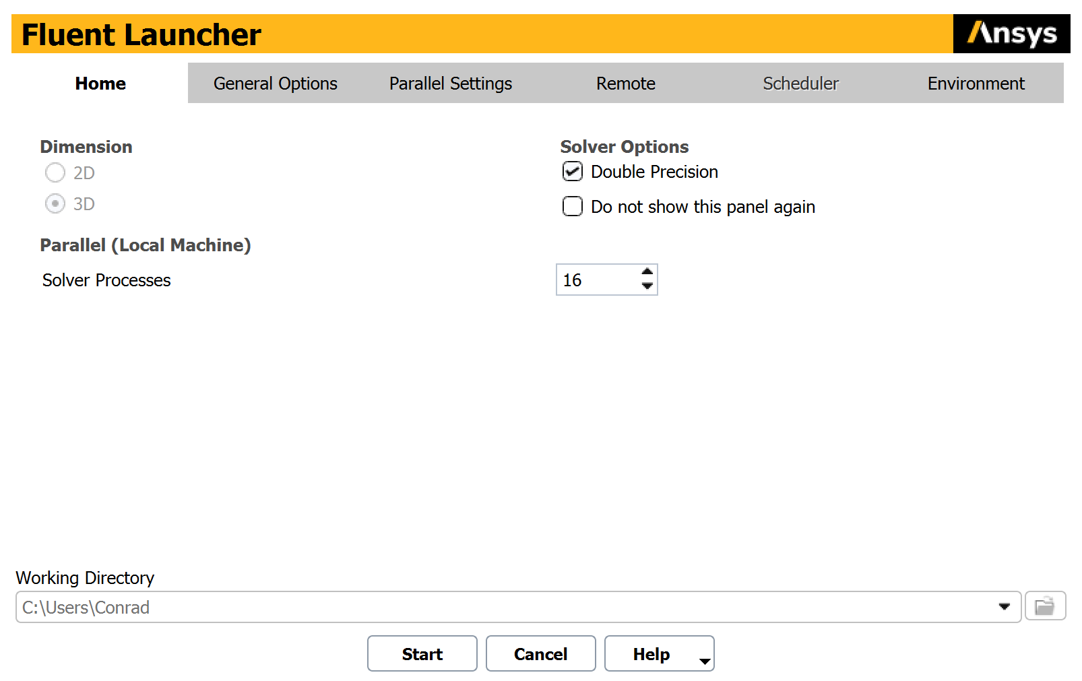The height and width of the screenshot is (681, 1082).
Task: Switch to the Environment tab
Action: pyautogui.click(x=976, y=84)
